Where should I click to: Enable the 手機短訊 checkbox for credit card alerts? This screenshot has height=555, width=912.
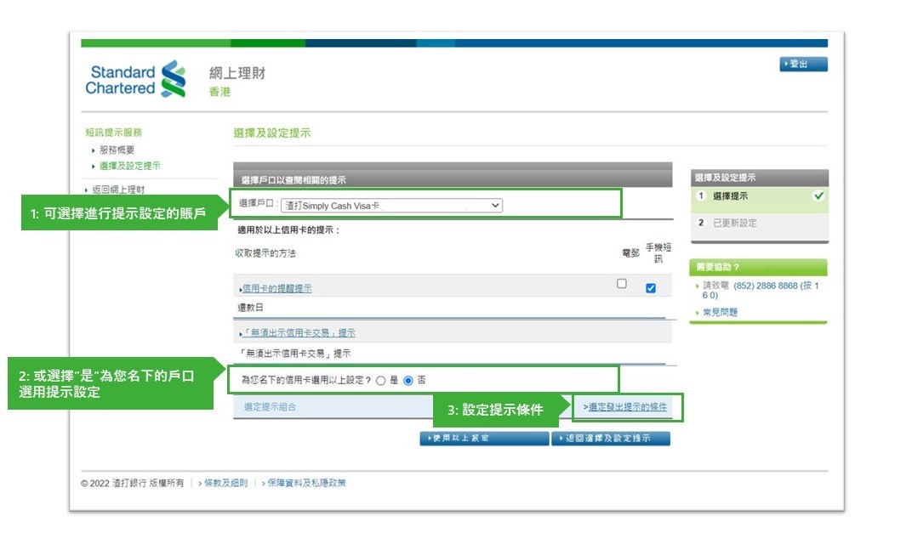651,287
